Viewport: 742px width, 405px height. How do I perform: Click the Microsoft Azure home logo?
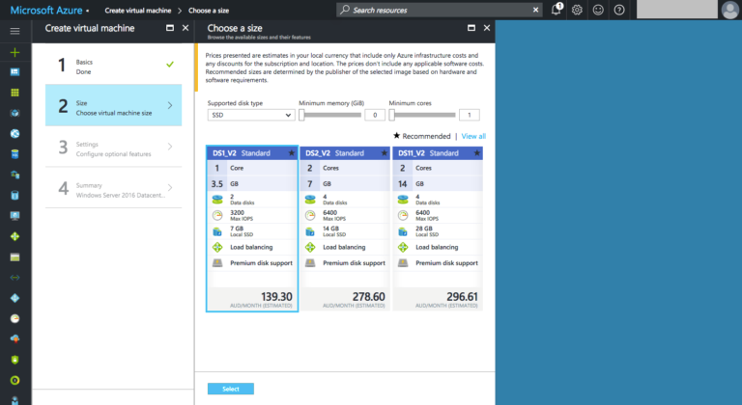point(46,10)
